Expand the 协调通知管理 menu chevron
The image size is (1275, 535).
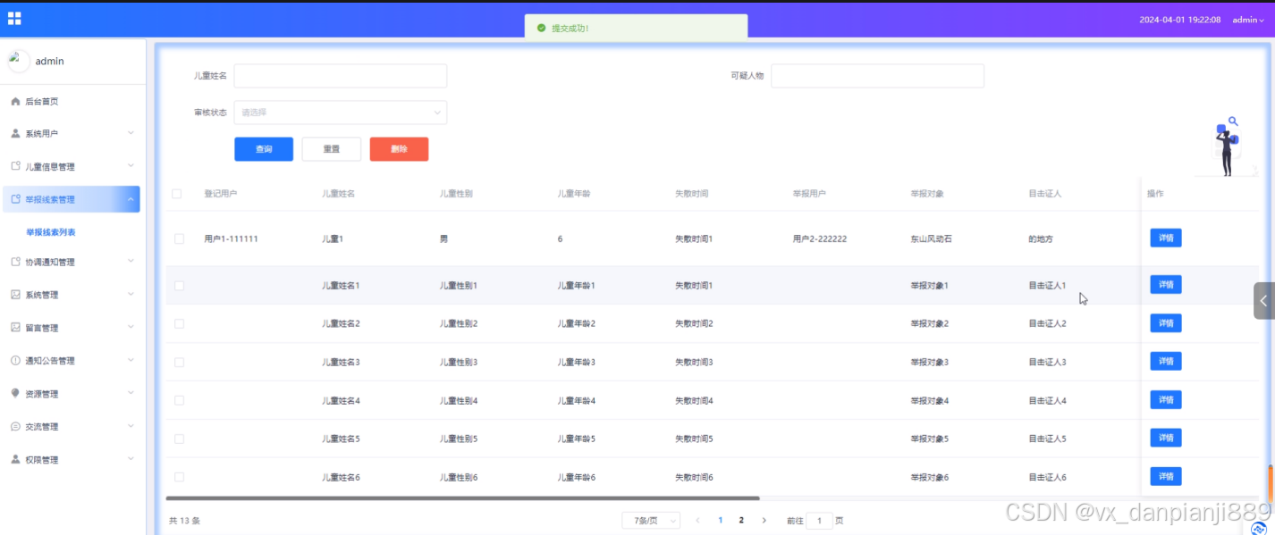coord(131,262)
